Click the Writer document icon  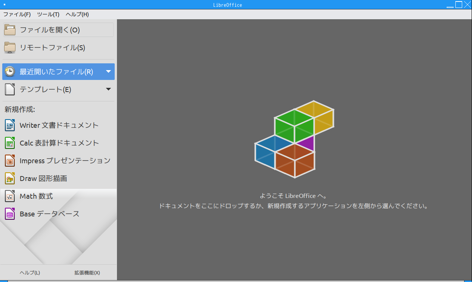10,125
